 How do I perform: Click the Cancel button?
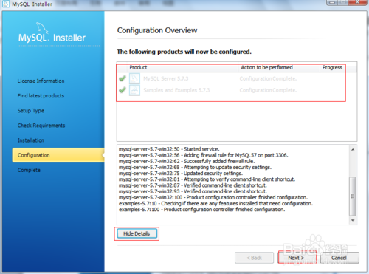tap(339, 258)
